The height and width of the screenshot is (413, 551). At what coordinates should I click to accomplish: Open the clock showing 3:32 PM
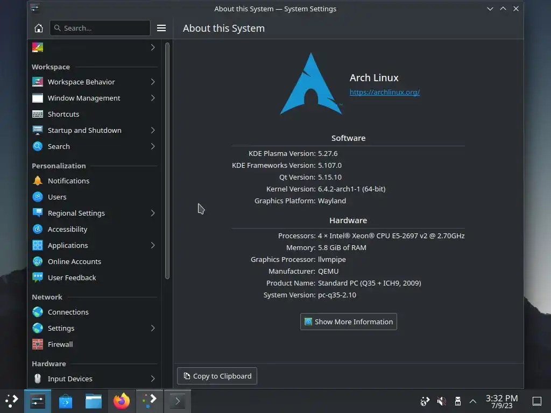point(502,401)
